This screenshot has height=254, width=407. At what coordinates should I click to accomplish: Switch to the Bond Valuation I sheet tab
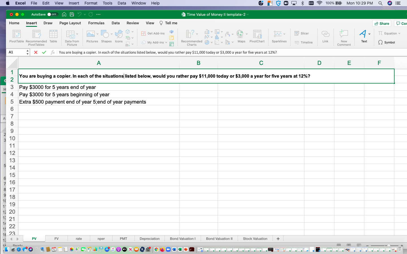183,238
